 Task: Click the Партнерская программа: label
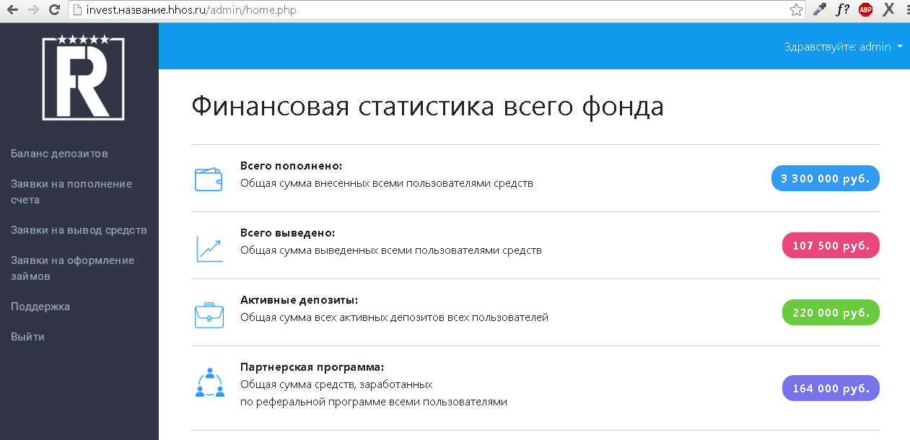tap(312, 367)
